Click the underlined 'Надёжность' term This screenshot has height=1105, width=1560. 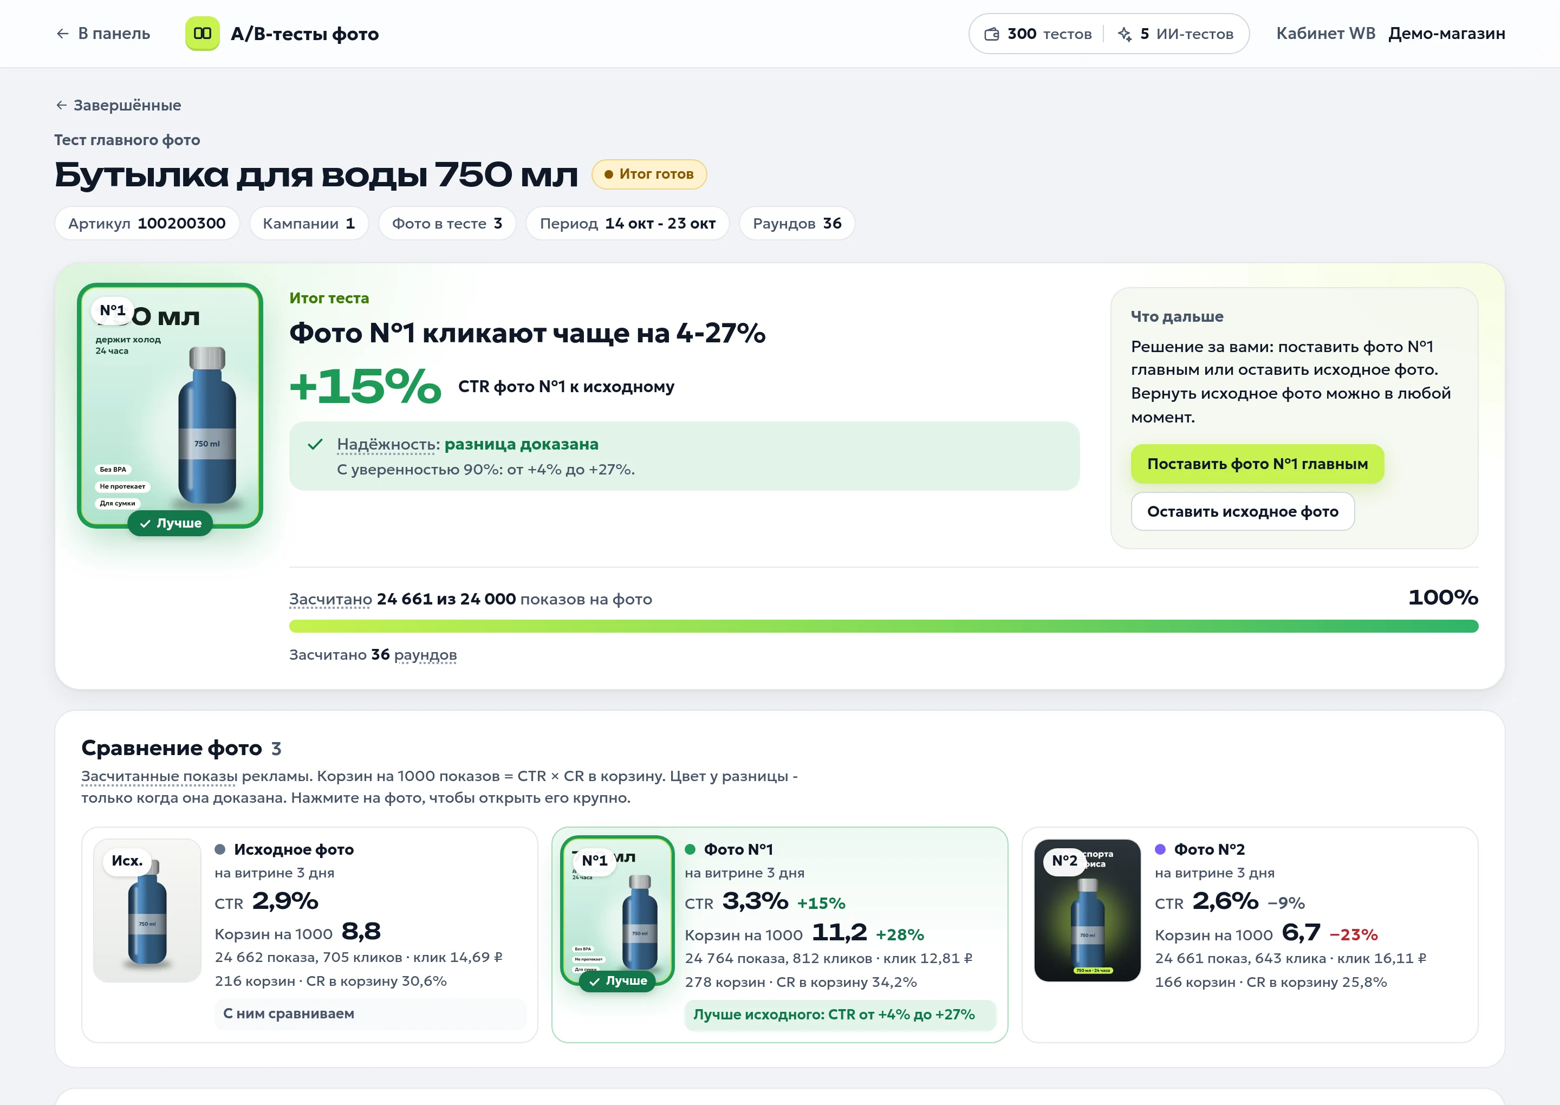386,444
